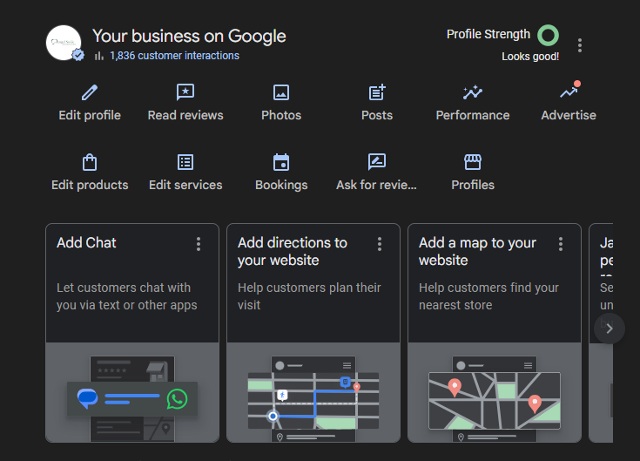Open Edit products shopping bag icon

(90, 162)
